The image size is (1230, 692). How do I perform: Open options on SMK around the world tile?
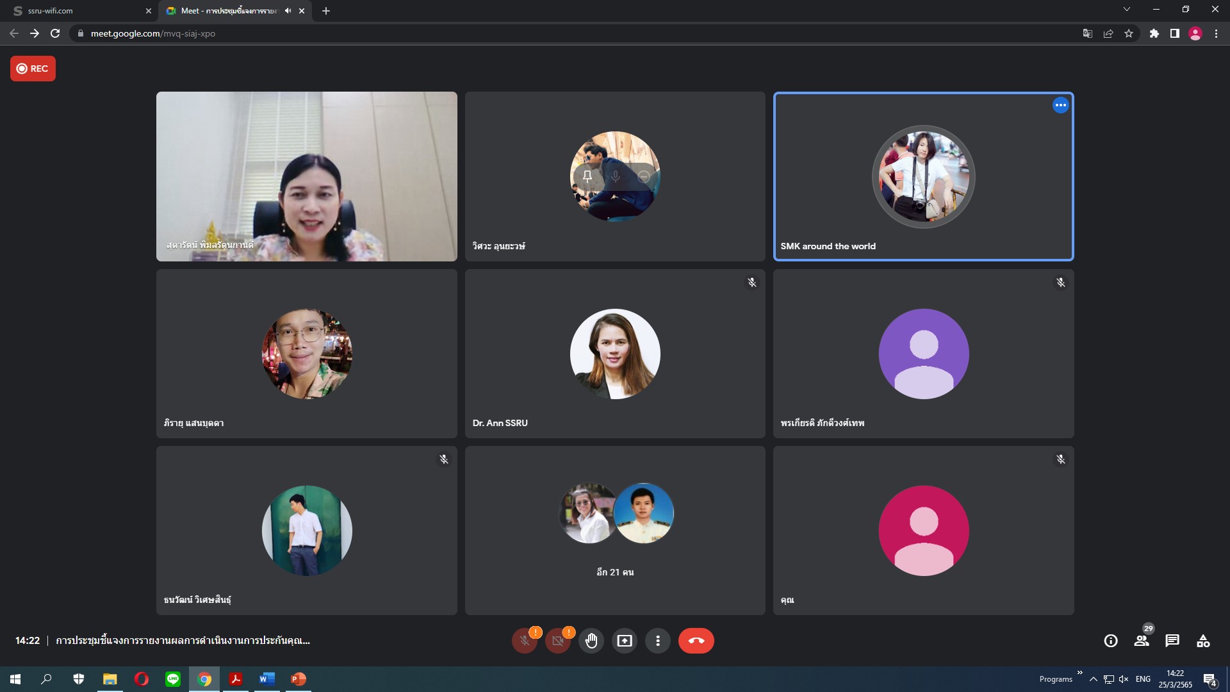1061,105
